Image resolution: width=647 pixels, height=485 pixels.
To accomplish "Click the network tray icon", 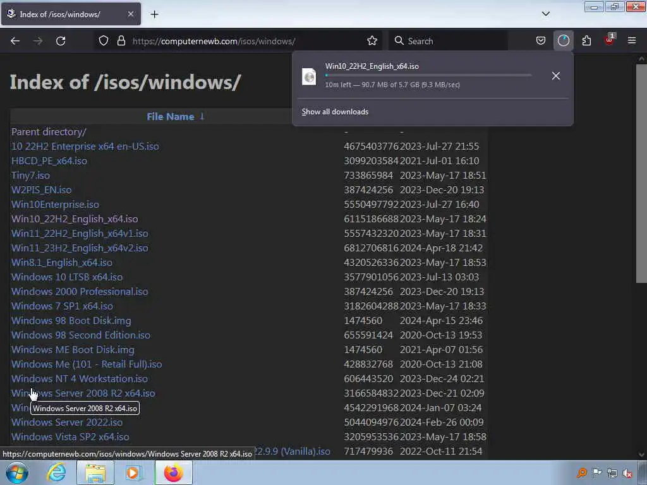I will click(x=612, y=473).
